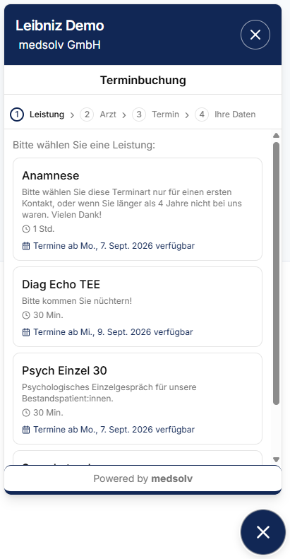Choose the Anamnese service

coord(138,209)
